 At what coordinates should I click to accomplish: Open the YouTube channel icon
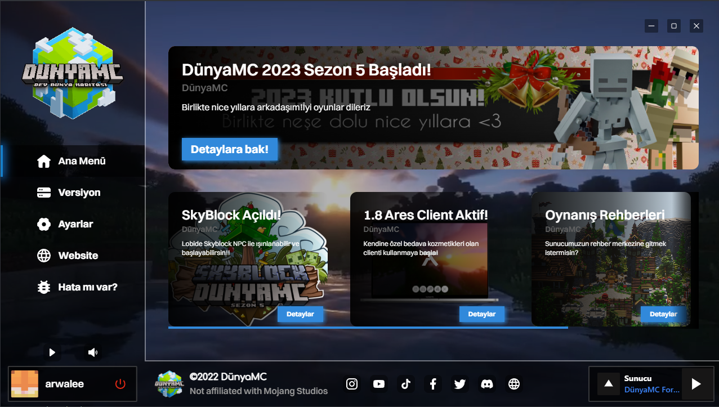[379, 384]
